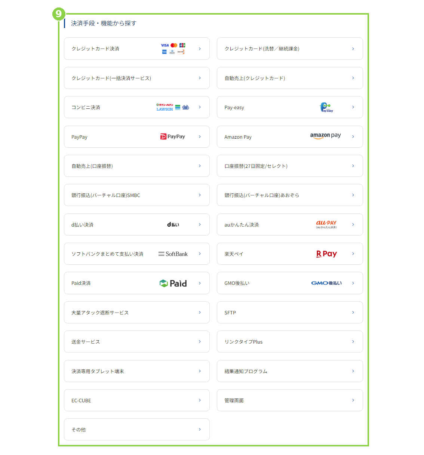Select the 楽天ペイ text label
Screen dimensions: 424x455
pyautogui.click(x=234, y=254)
